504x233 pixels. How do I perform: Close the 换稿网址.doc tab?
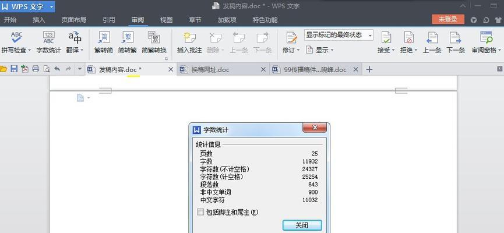tap(263, 69)
